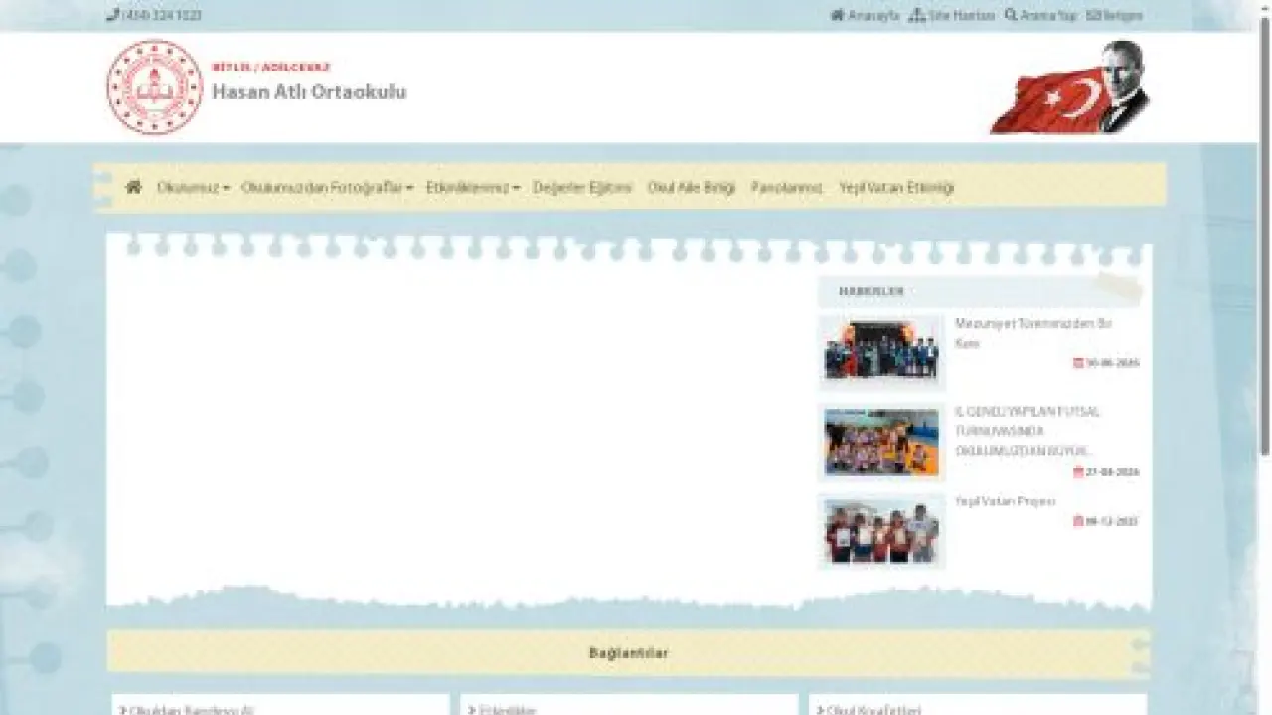
Task: Click the calendar icon on the futsal news date
Action: point(1078,472)
